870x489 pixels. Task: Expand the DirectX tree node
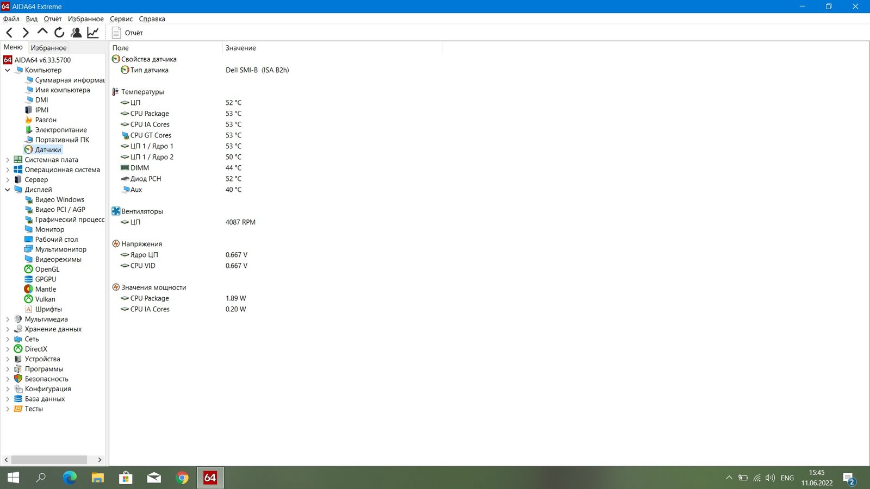pyautogui.click(x=8, y=349)
